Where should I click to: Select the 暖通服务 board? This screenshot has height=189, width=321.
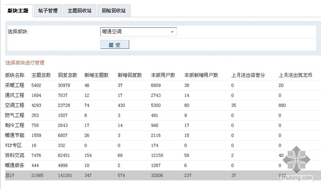click(x=15, y=165)
